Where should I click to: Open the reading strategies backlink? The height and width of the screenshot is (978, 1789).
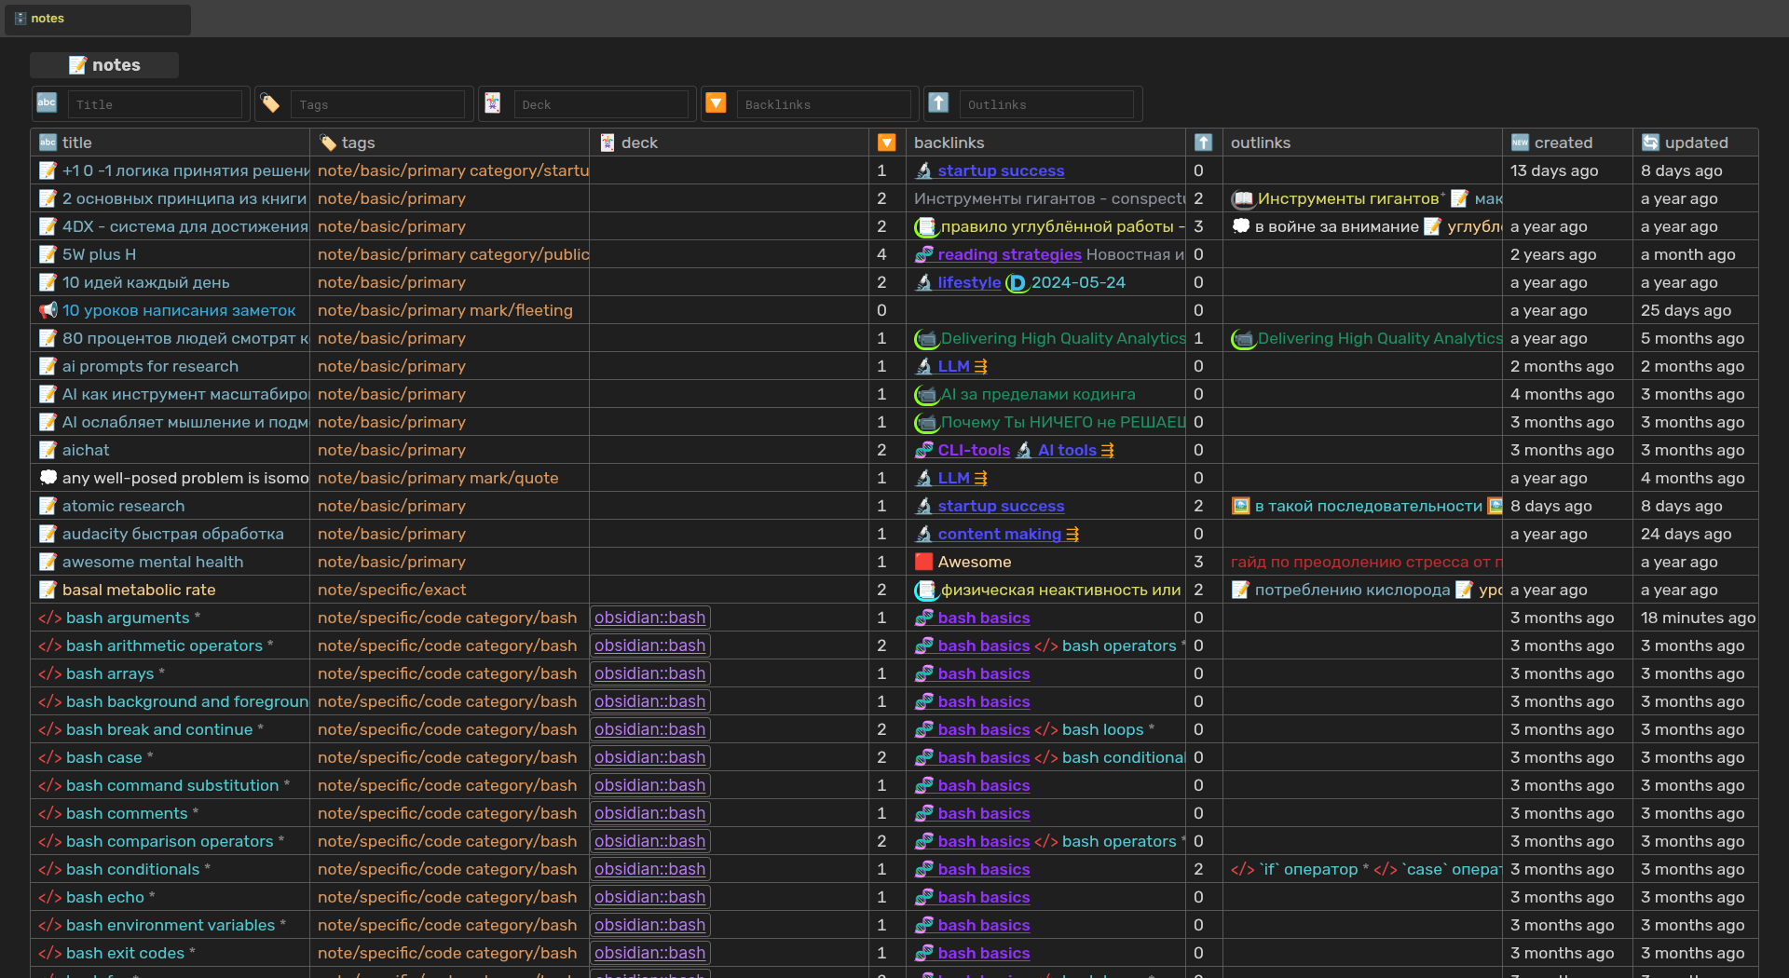(1009, 254)
